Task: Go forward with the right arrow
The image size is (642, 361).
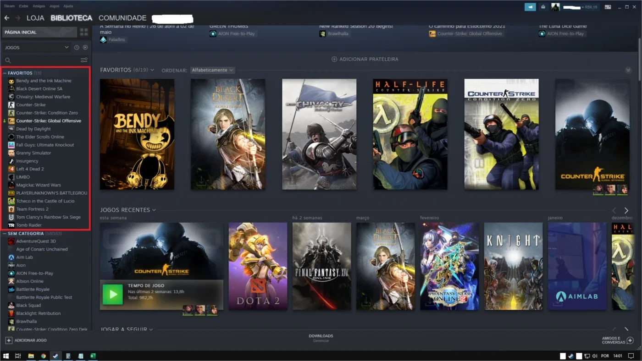Action: click(x=17, y=18)
